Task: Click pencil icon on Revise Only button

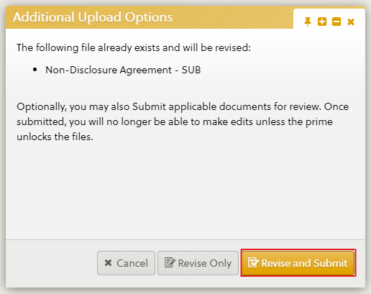Action: [170, 262]
